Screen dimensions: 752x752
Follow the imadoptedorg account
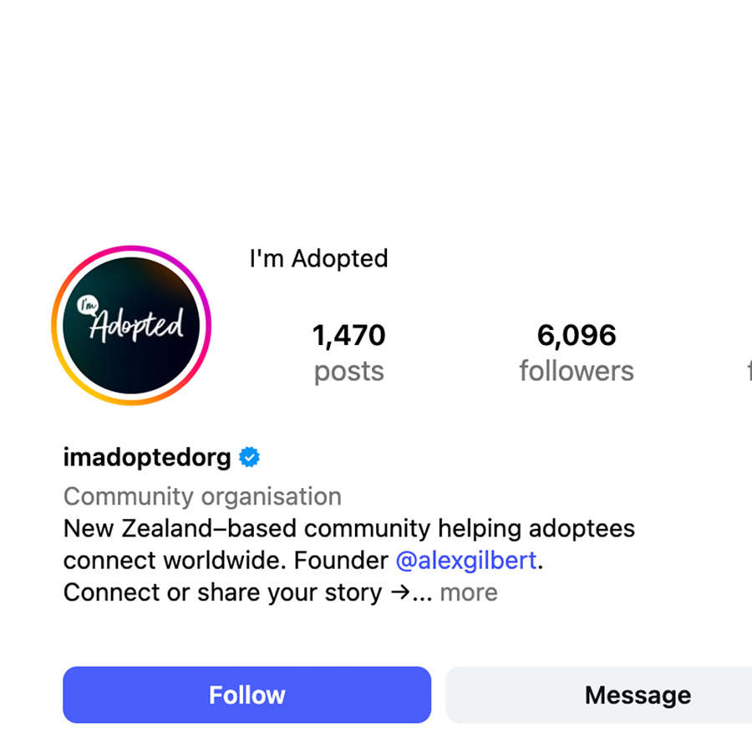(x=246, y=694)
